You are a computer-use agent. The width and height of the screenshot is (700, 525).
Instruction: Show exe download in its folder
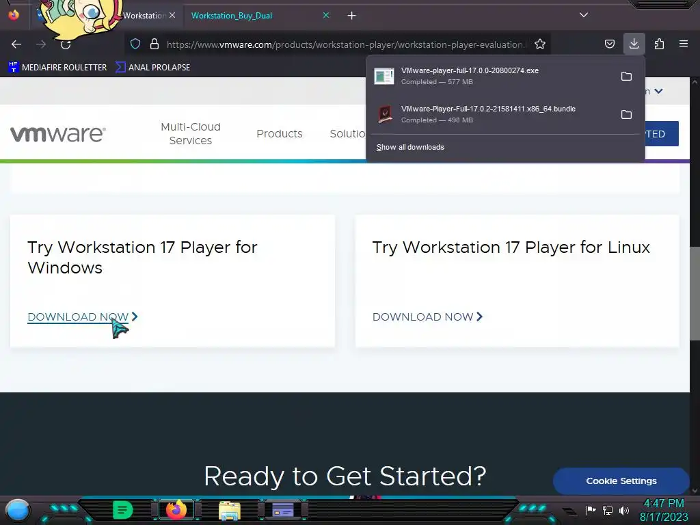click(626, 77)
